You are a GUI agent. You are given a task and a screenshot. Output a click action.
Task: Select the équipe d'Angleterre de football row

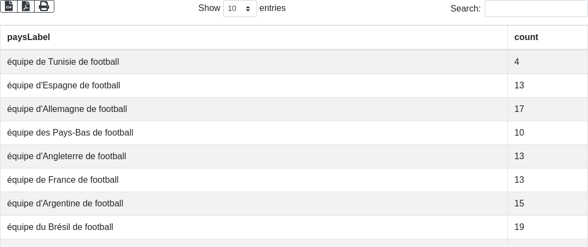coord(66,156)
